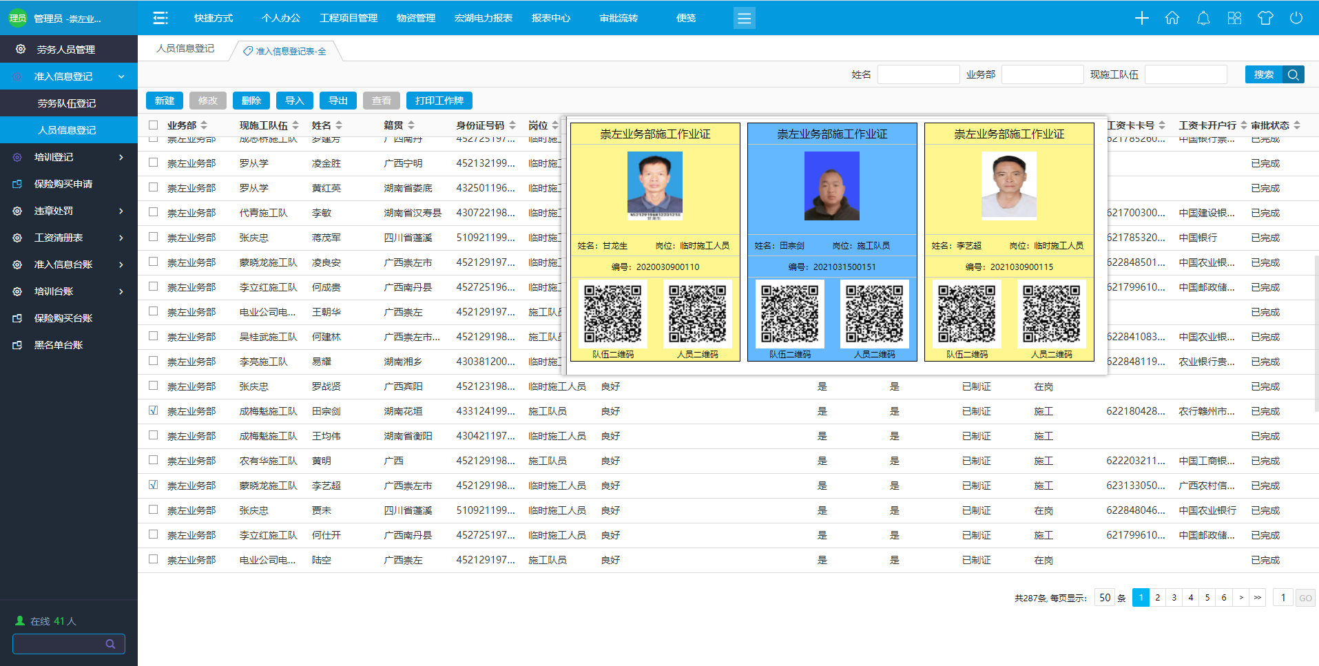
Task: Click the magnifier search icon beside 搜索
Action: pyautogui.click(x=1294, y=74)
